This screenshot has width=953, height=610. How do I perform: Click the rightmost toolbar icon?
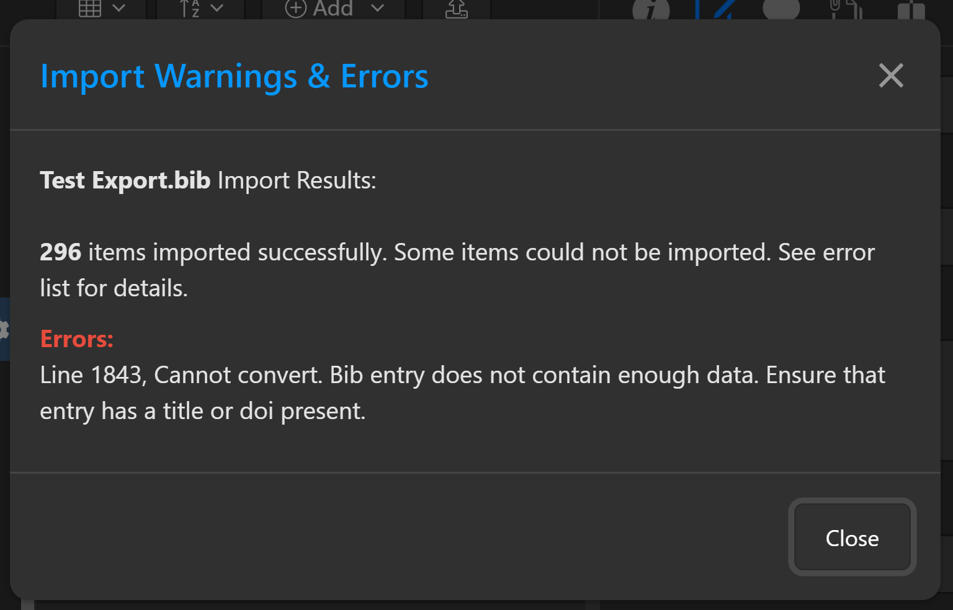[911, 11]
